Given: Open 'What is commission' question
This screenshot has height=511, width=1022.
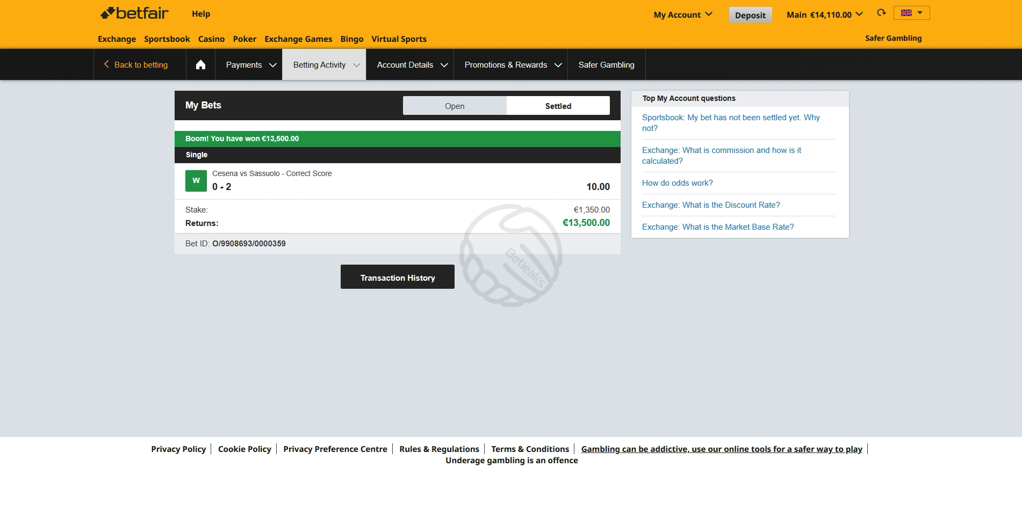Looking at the screenshot, I should (722, 156).
